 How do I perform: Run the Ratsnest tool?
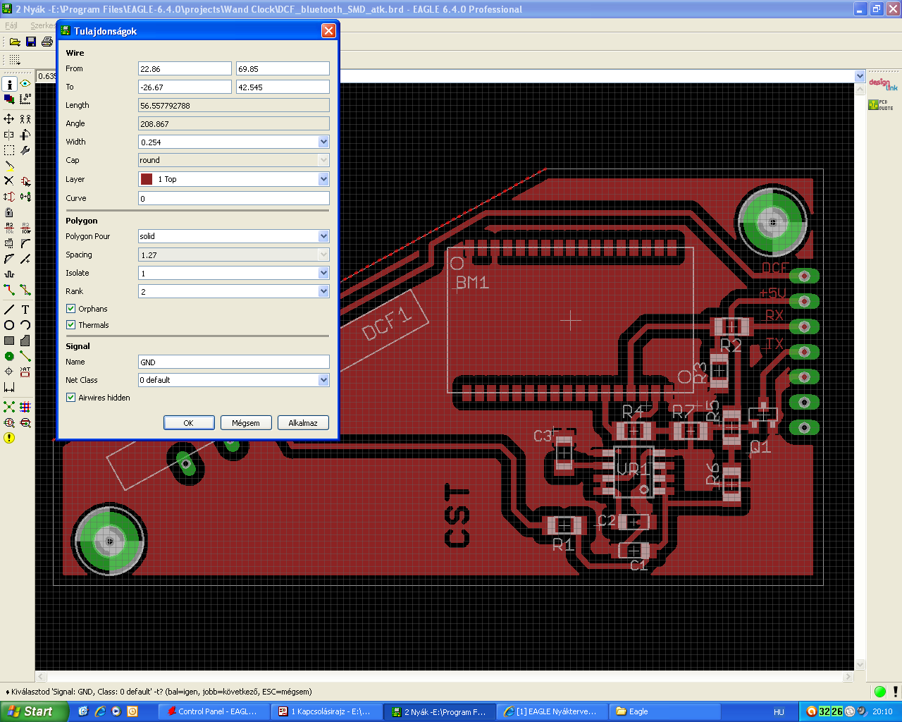pos(9,407)
